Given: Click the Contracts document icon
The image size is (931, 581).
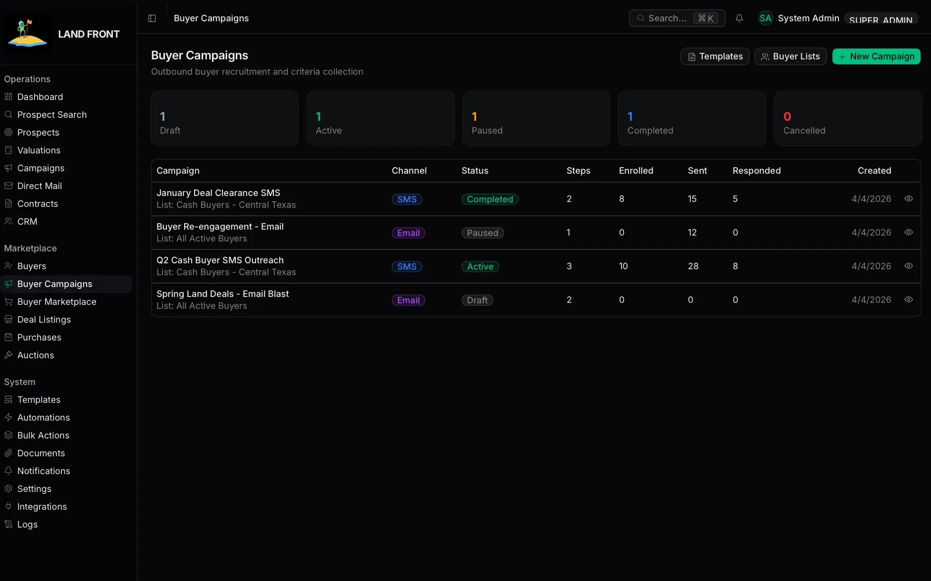Looking at the screenshot, I should point(8,204).
